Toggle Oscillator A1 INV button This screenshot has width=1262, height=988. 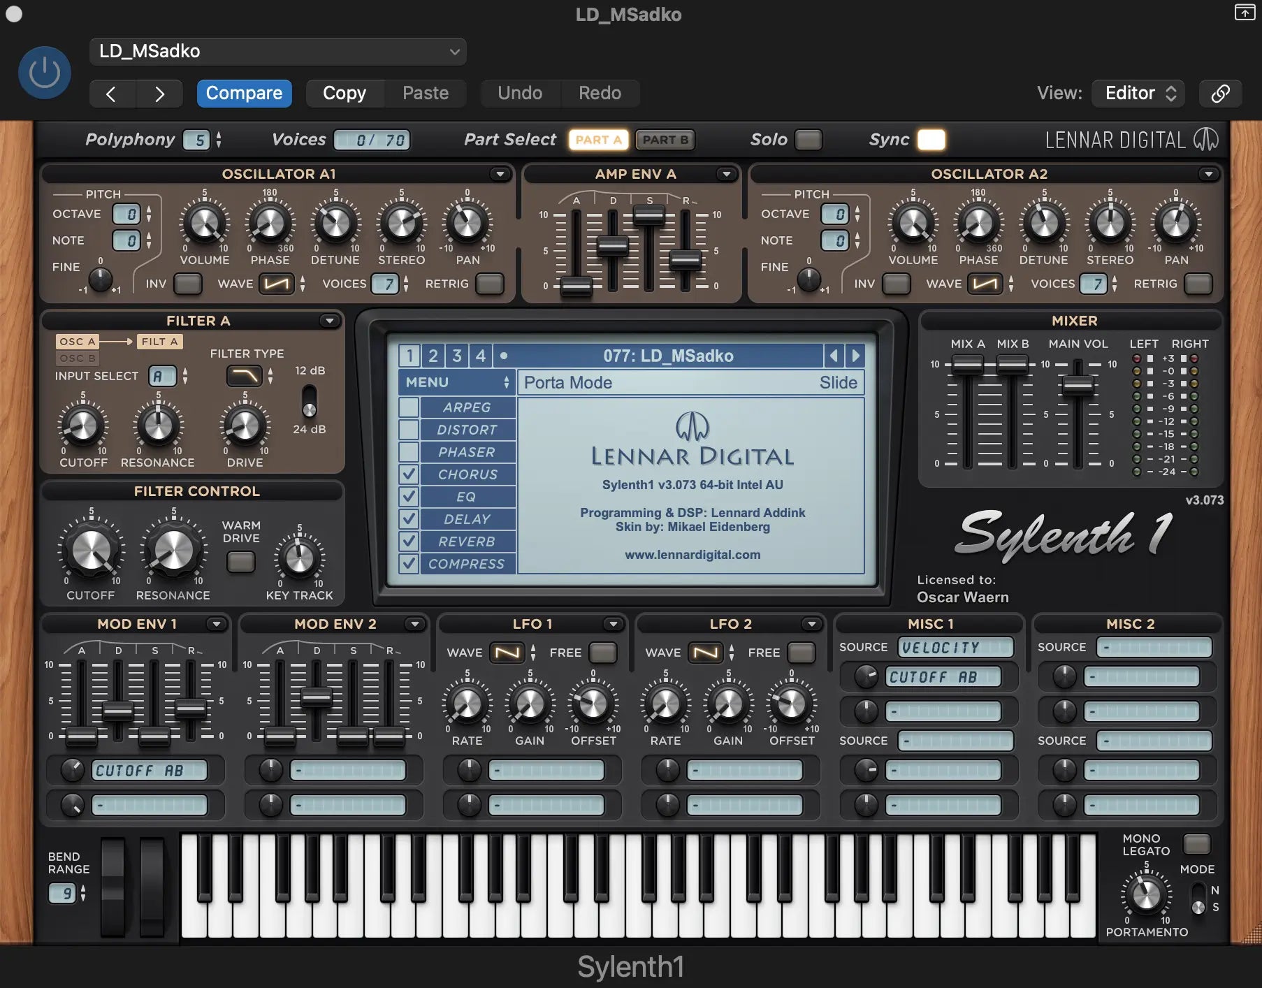[x=187, y=284]
